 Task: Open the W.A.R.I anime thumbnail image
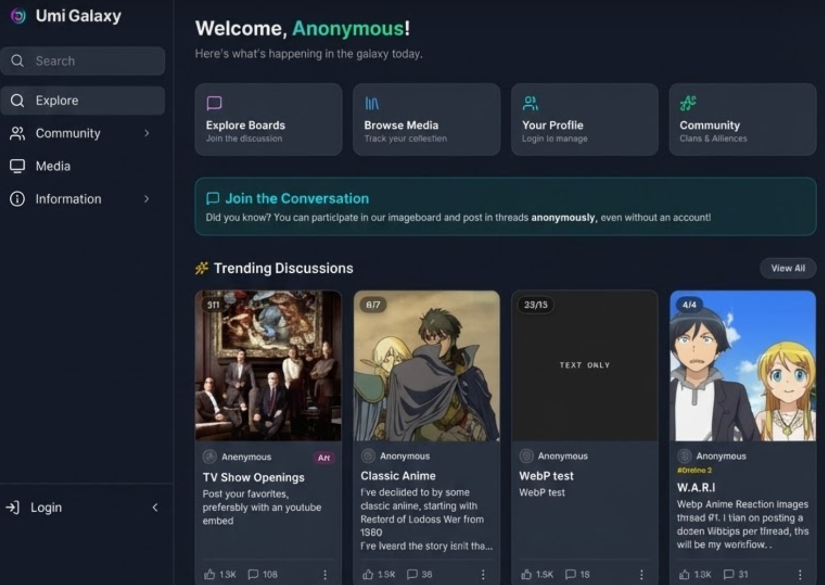tap(743, 366)
